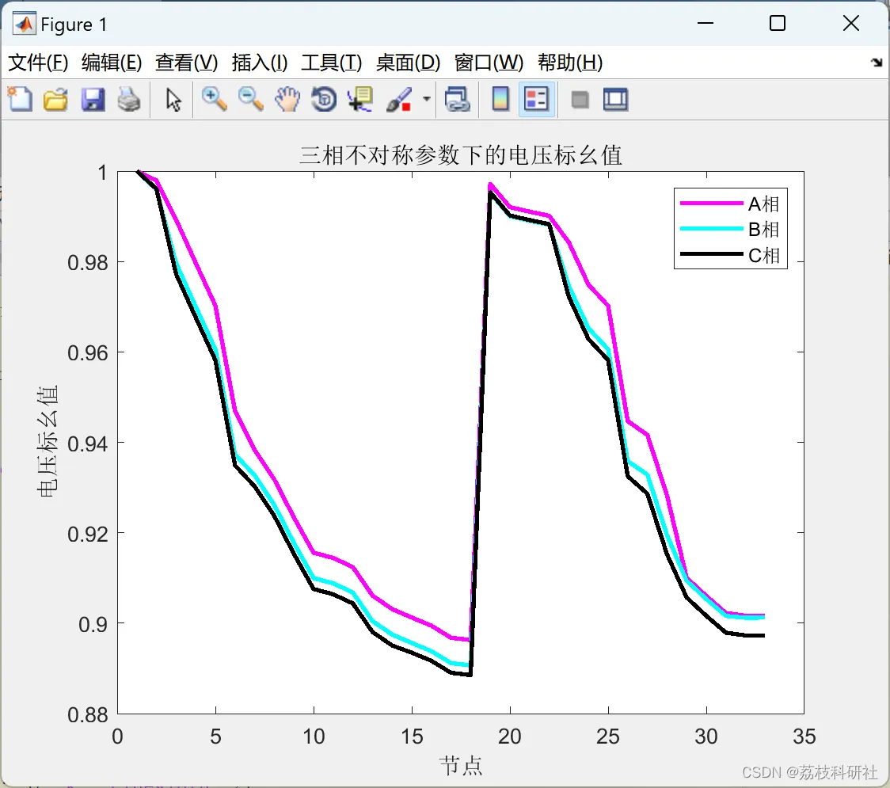Select the C相 legend entry

[x=763, y=256]
